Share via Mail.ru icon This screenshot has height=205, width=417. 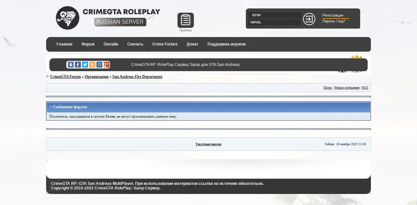tap(99, 65)
